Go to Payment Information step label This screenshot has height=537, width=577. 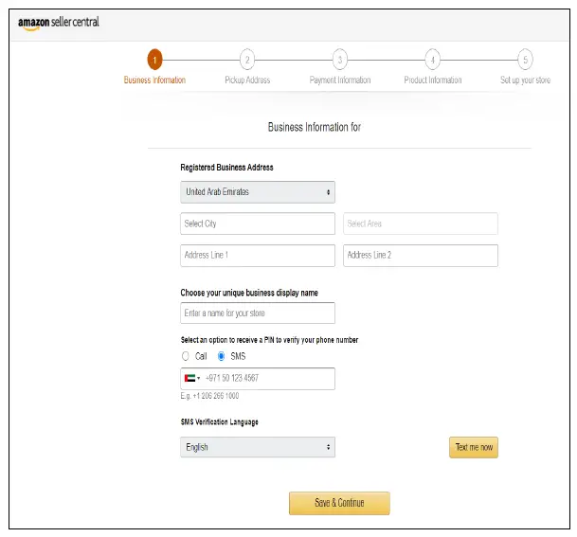click(340, 81)
